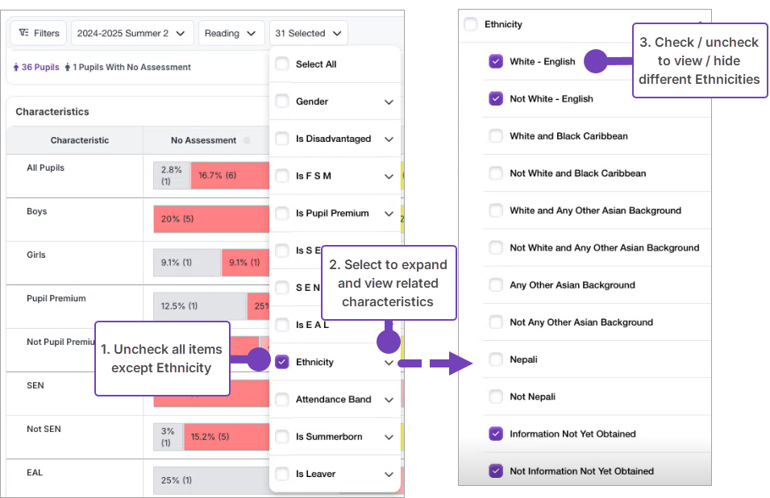Select Is Pupil Premium menu entry
This screenshot has width=770, height=498.
point(332,214)
